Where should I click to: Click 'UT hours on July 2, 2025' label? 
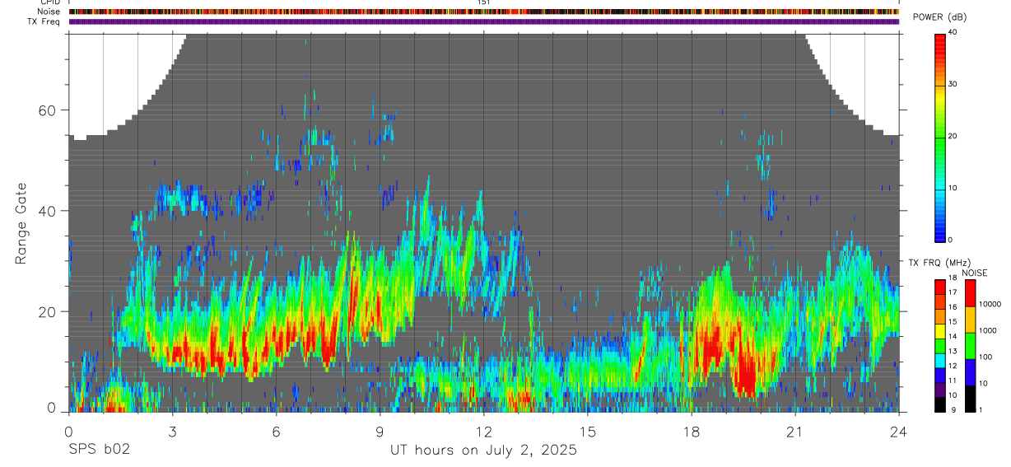coord(483,450)
